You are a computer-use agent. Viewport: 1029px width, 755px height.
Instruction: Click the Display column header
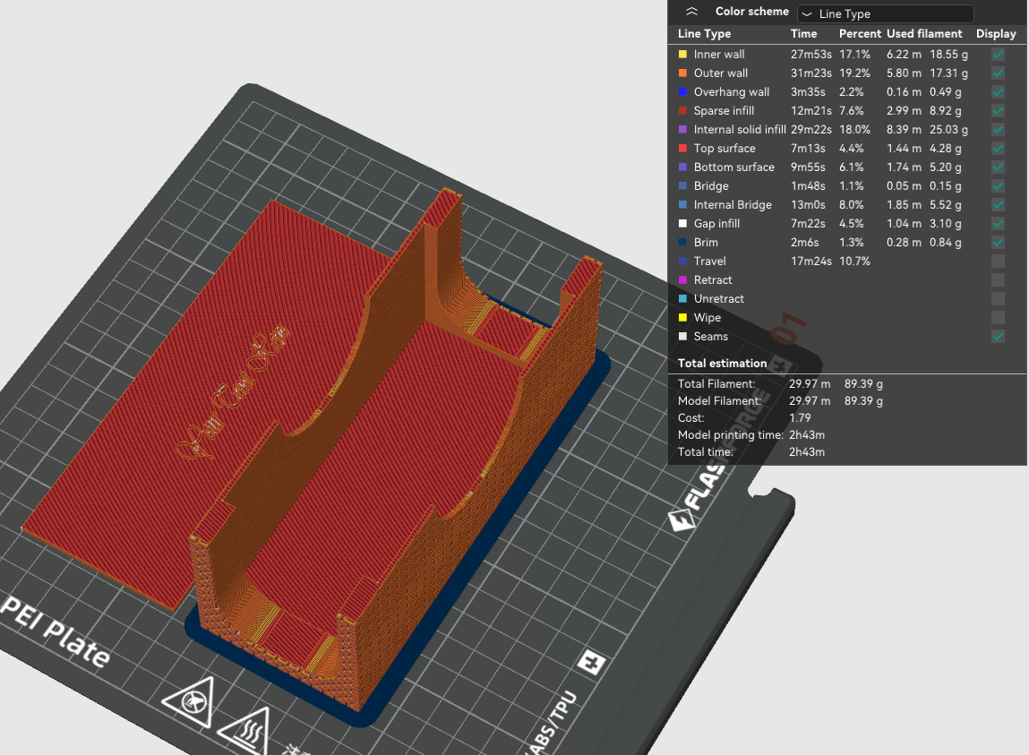click(x=996, y=33)
